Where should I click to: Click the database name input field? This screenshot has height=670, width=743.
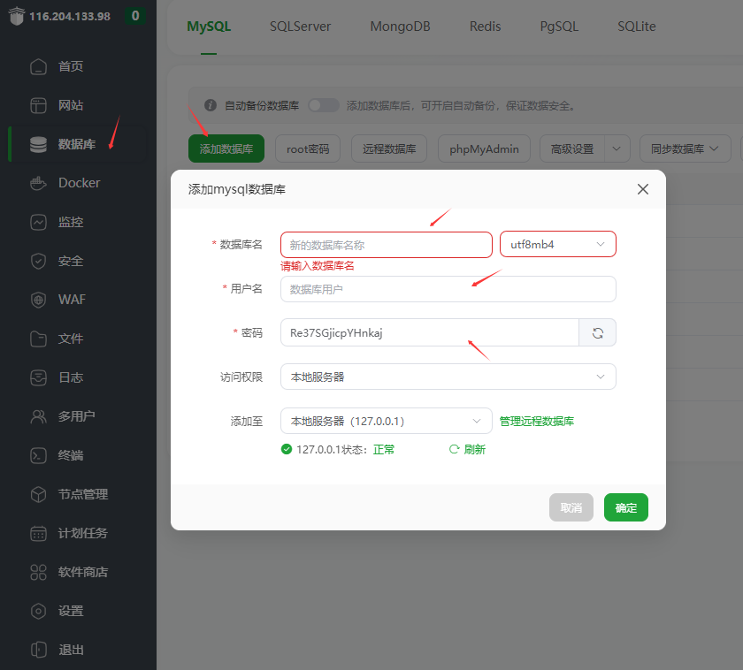click(386, 245)
